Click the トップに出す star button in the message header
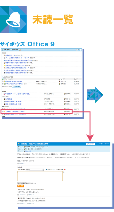 click(x=90, y=144)
